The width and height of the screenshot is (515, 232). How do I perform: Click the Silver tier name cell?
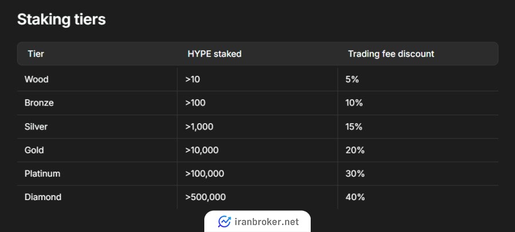(x=36, y=127)
